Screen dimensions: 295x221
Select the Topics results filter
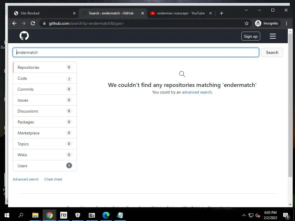[45, 144]
